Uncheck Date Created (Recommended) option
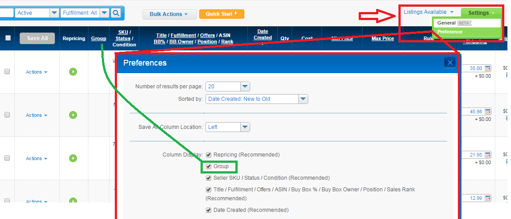511x219 pixels. click(209, 210)
